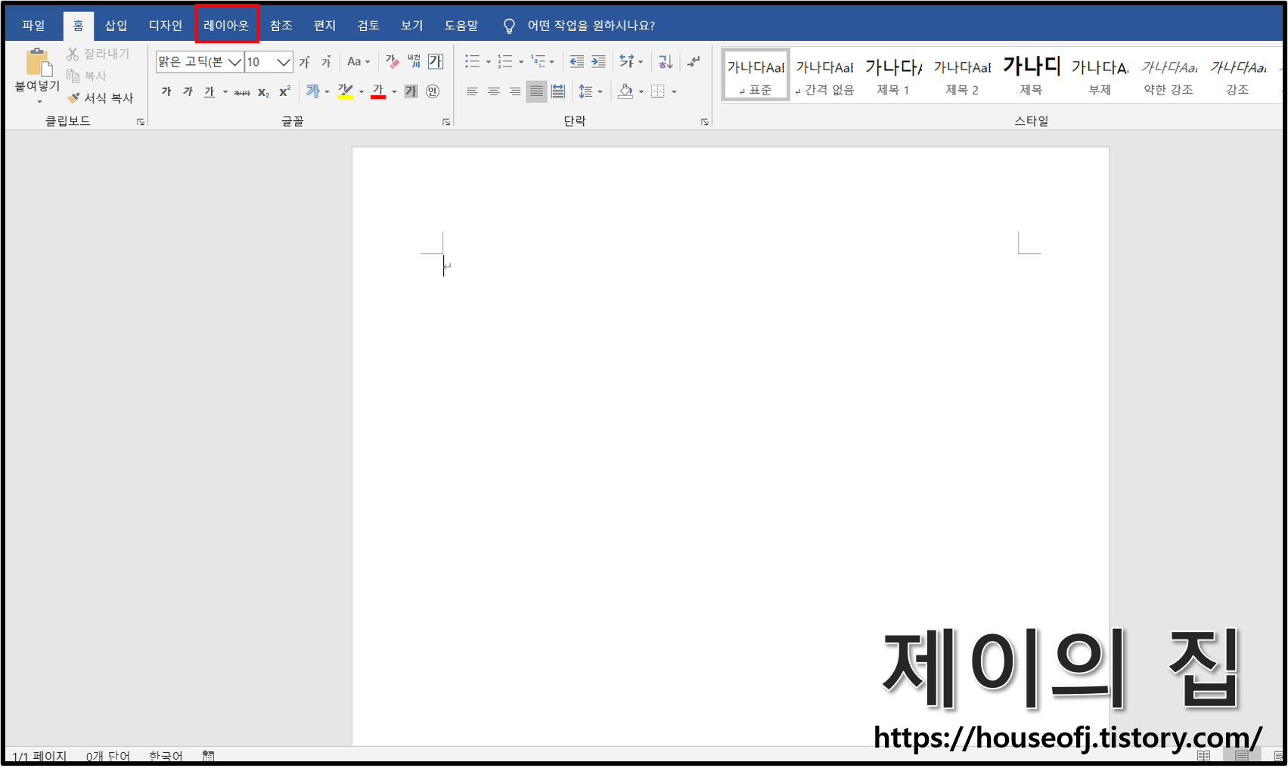This screenshot has height=771, width=1288.
Task: Open the File (파일) tab
Action: pos(33,26)
